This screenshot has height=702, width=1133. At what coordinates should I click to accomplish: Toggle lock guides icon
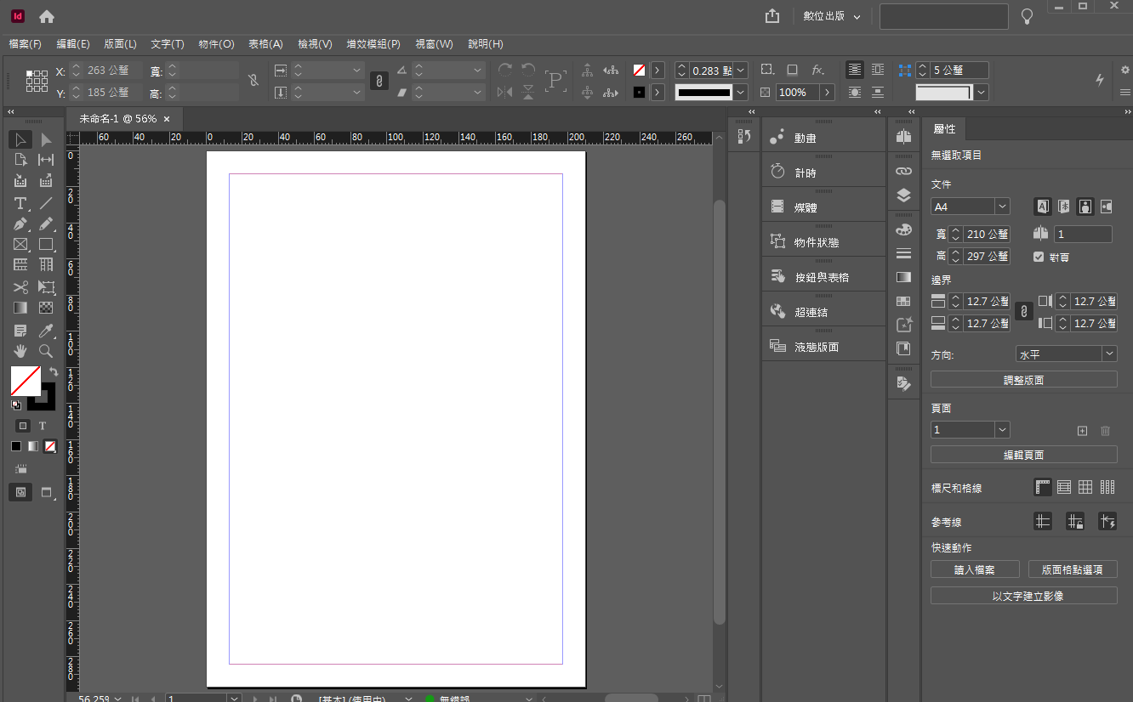tap(1075, 522)
